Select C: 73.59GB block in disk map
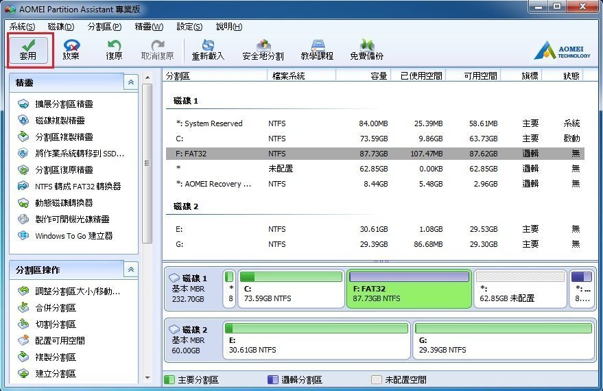This screenshot has height=391, width=603. (291, 289)
